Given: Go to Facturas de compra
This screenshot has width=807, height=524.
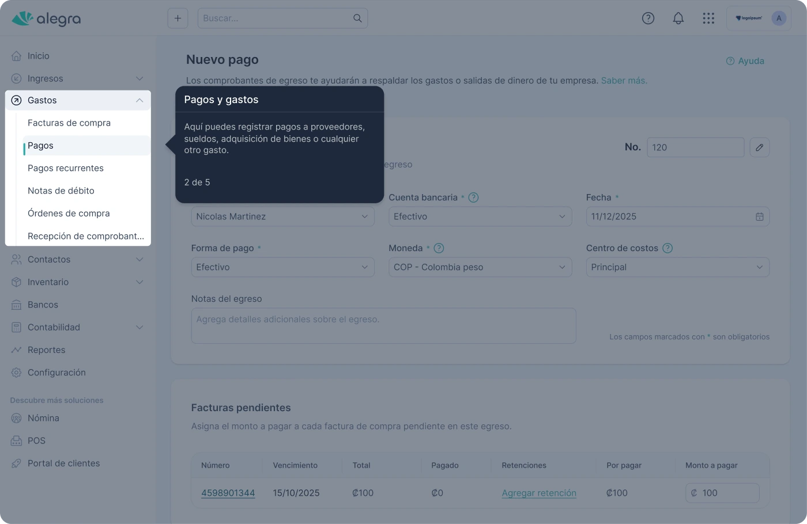Looking at the screenshot, I should click(69, 123).
